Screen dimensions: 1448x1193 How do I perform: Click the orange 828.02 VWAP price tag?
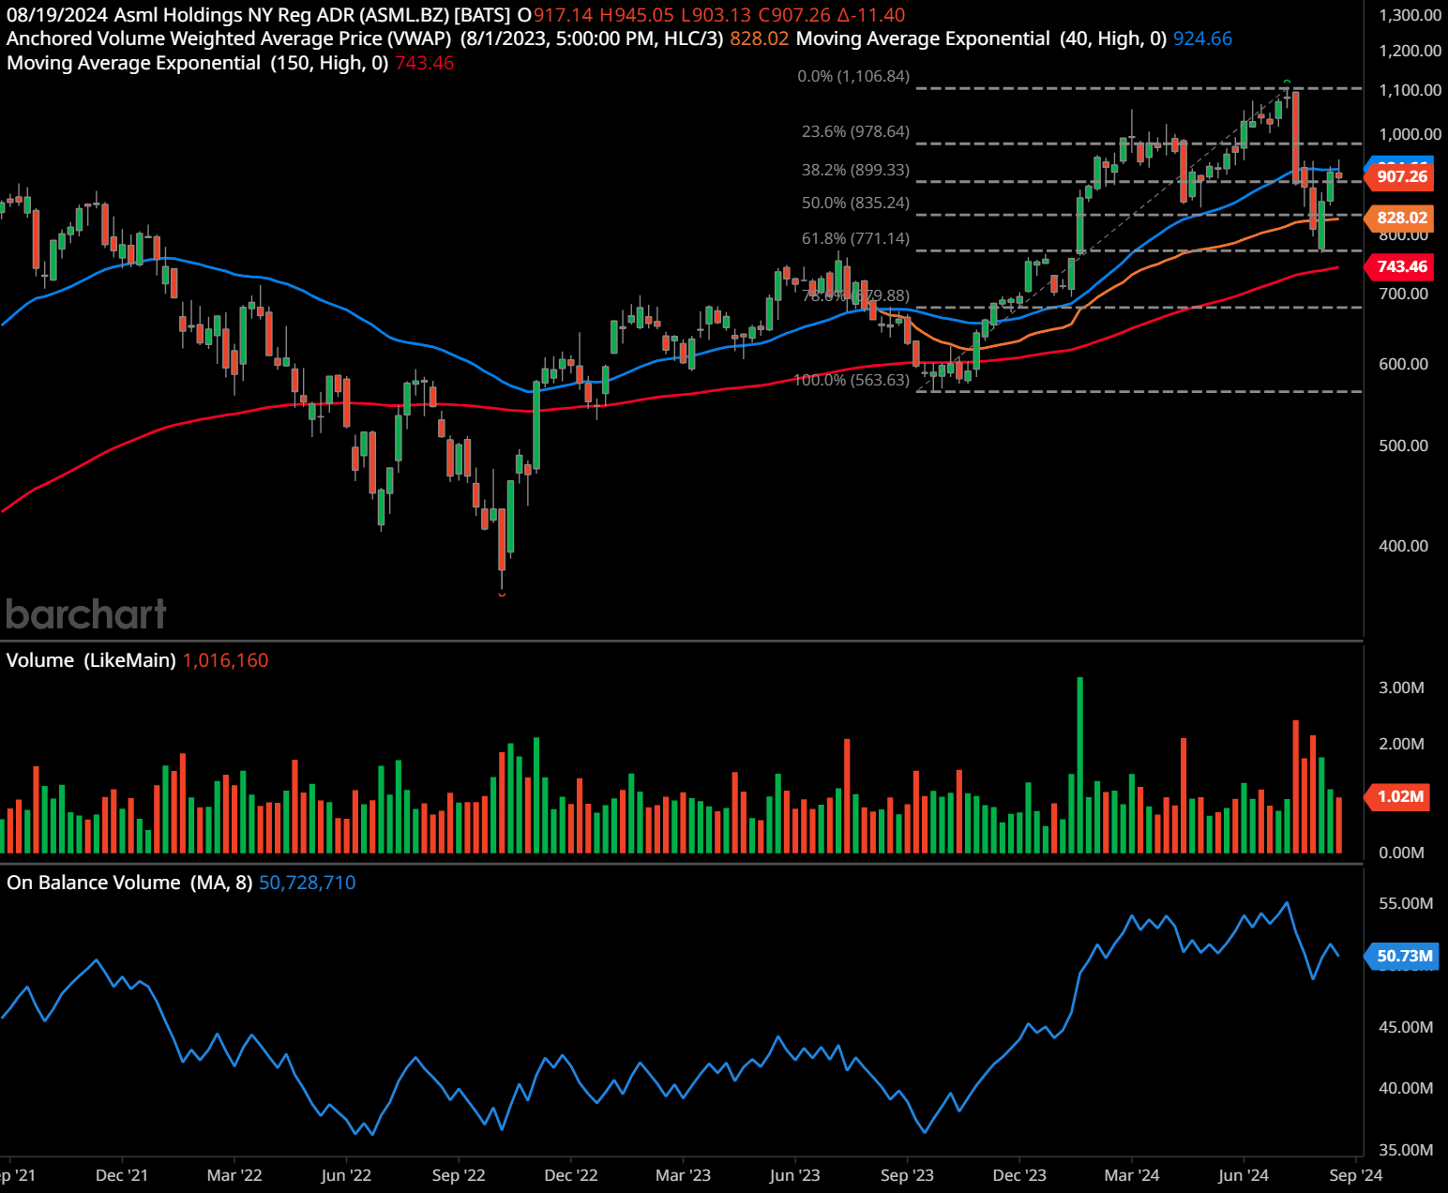point(1401,218)
